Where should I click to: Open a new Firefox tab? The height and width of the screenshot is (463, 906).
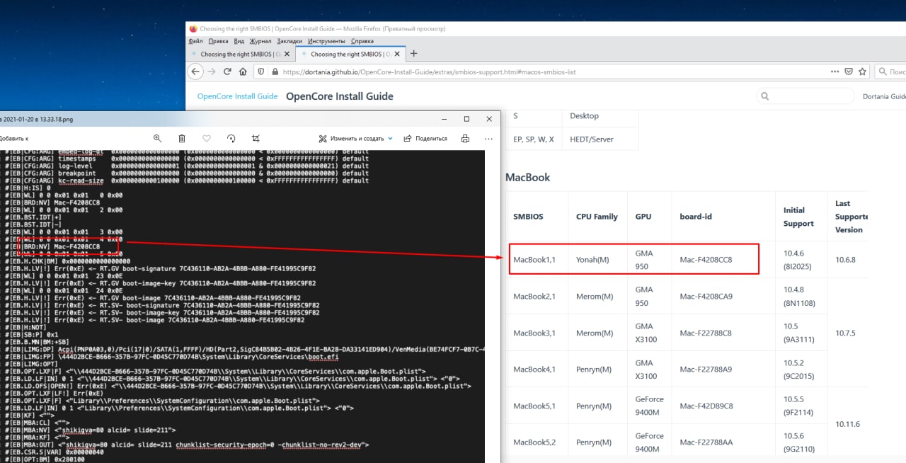[414, 54]
